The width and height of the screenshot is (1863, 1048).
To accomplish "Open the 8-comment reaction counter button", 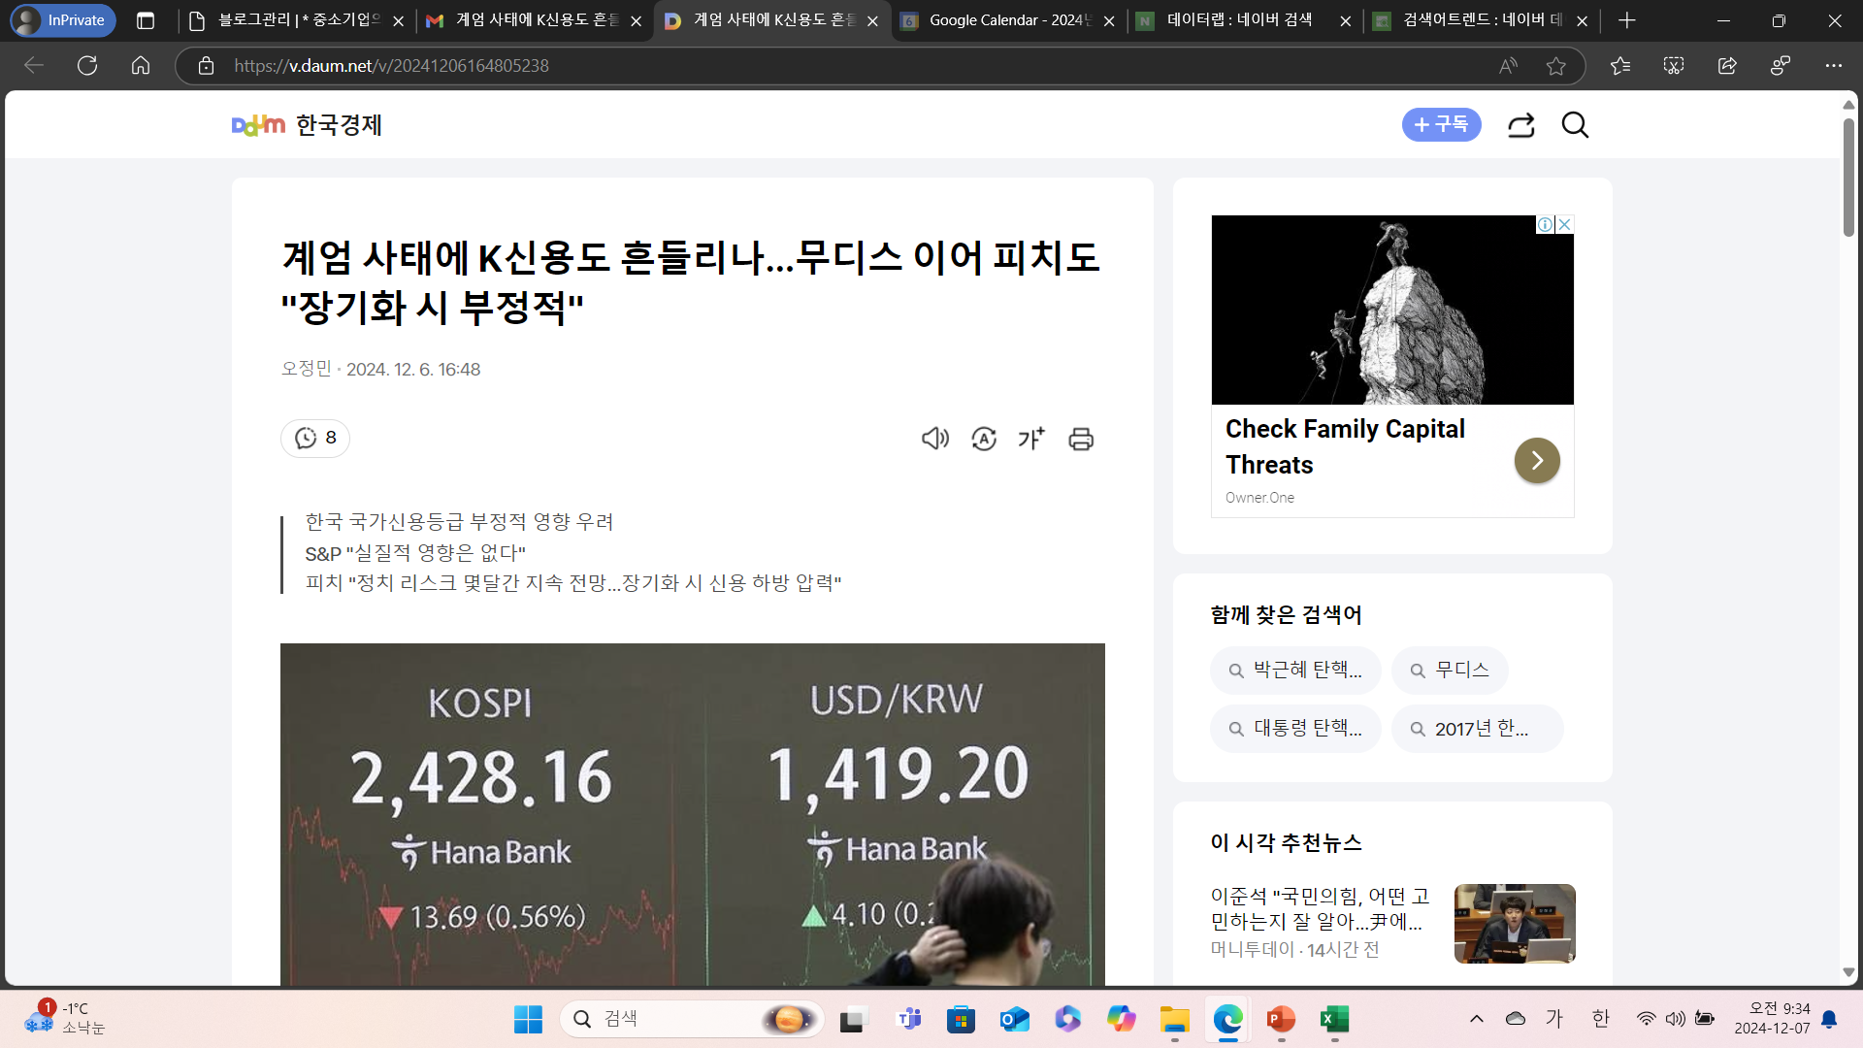I will tap(315, 439).
